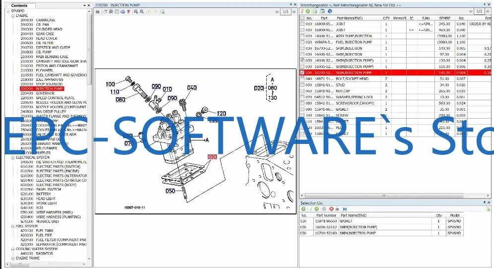This screenshot has height=269, width=494.
Task: Click the green check icon in Selection List toolbar
Action: coord(317,209)
